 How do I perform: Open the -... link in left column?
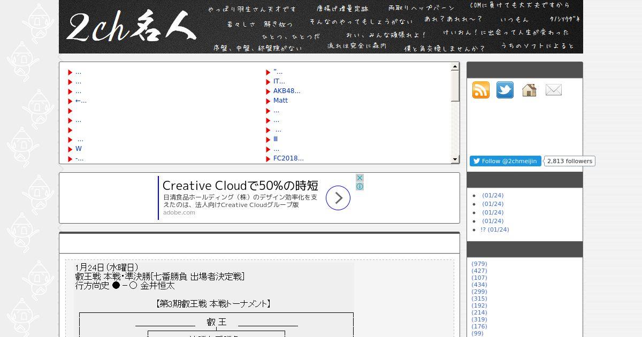click(79, 158)
